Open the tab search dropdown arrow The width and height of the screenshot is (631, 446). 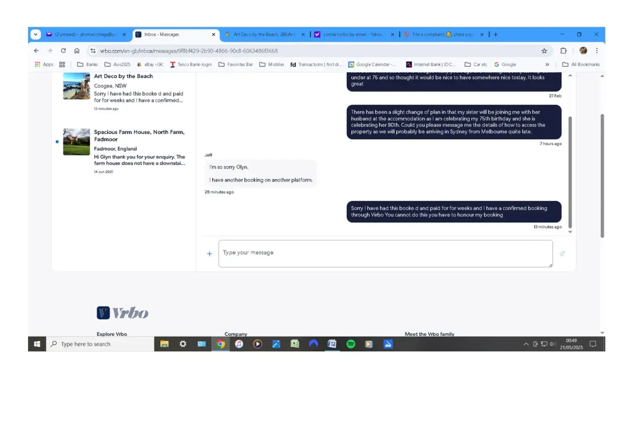pyautogui.click(x=36, y=34)
